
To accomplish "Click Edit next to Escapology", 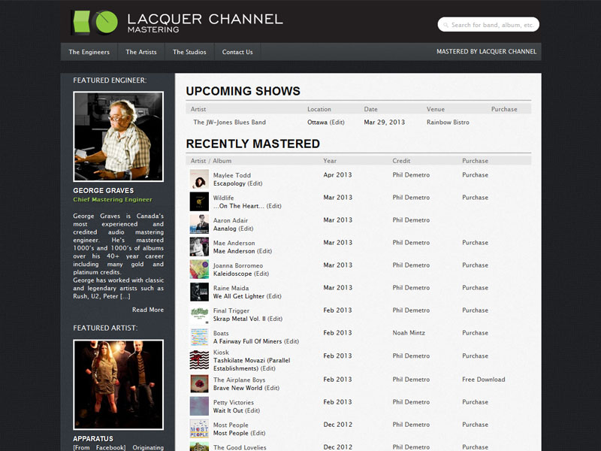I will [255, 183].
